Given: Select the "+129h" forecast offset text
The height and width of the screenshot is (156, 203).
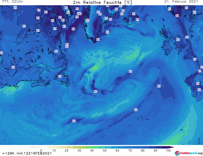Looking at the screenshot, I should (8, 153).
